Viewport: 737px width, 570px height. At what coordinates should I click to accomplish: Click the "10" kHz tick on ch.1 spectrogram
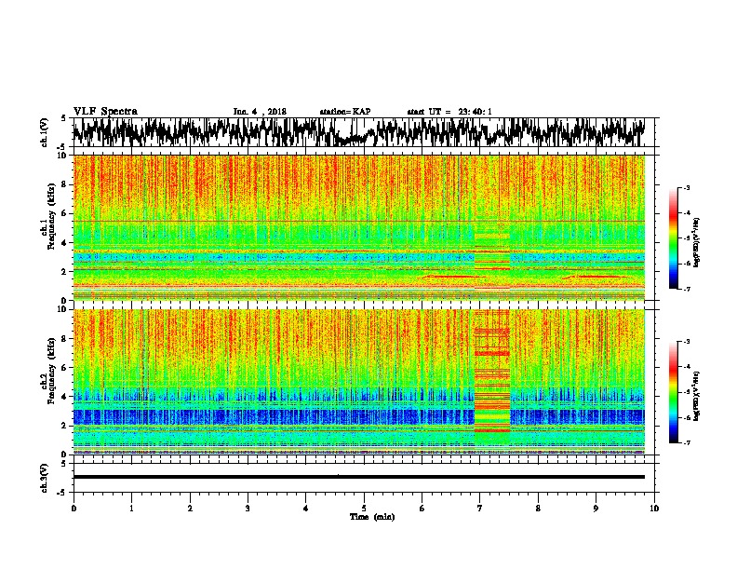click(x=63, y=156)
